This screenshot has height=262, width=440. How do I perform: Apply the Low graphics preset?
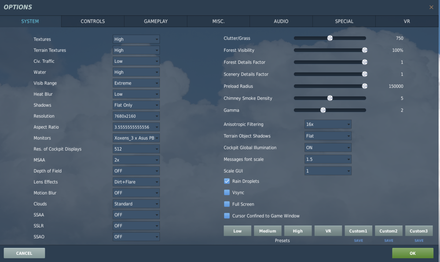click(x=237, y=230)
